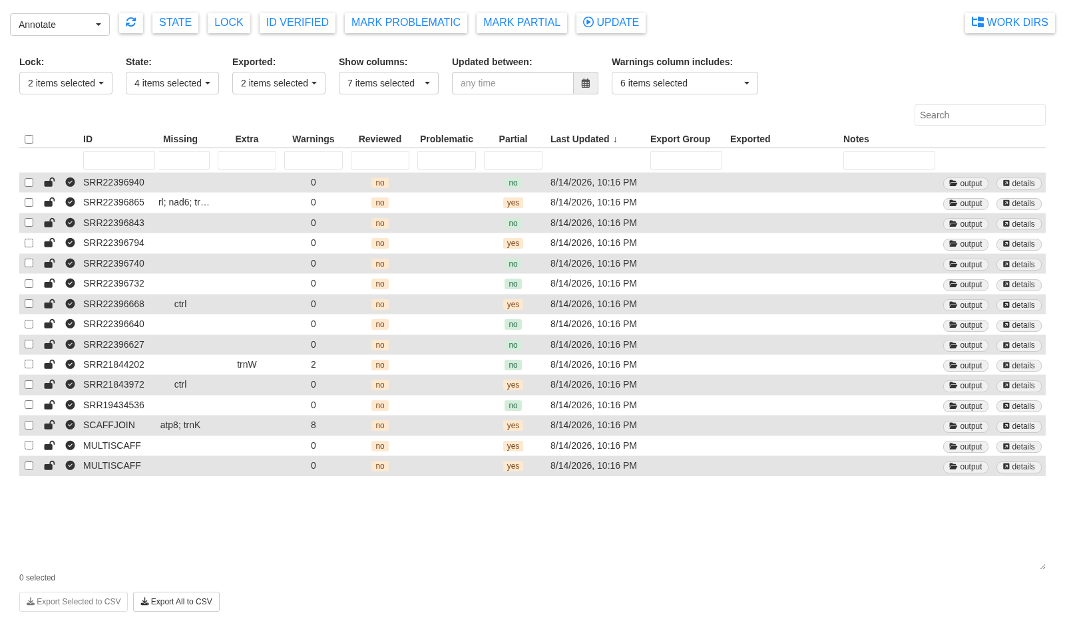Open output folder for SCAFFJOIN

(x=966, y=426)
